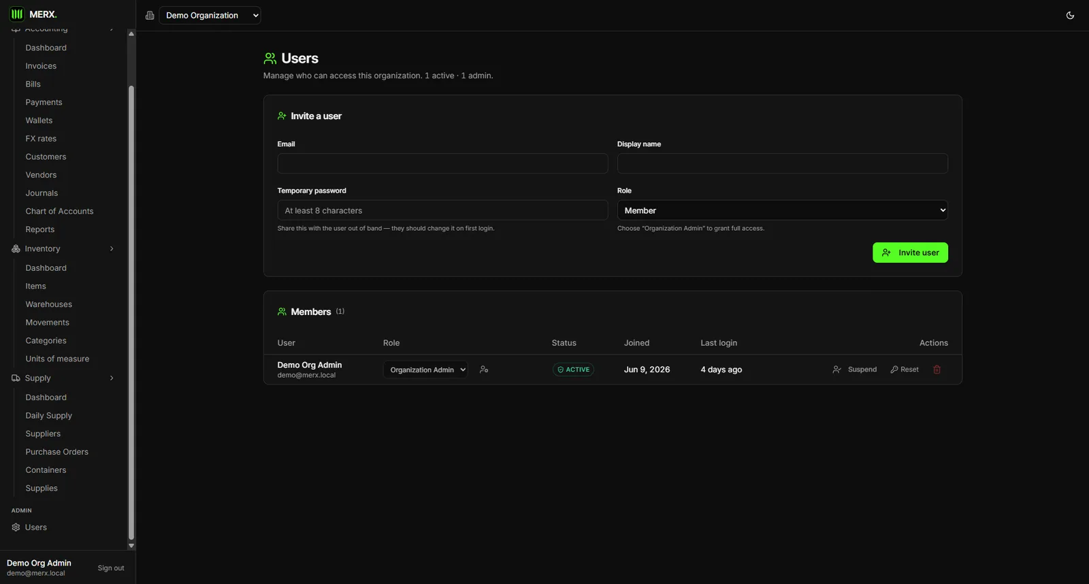1089x584 pixels.
Task: Click the sidebar scroll down arrow
Action: pos(131,546)
